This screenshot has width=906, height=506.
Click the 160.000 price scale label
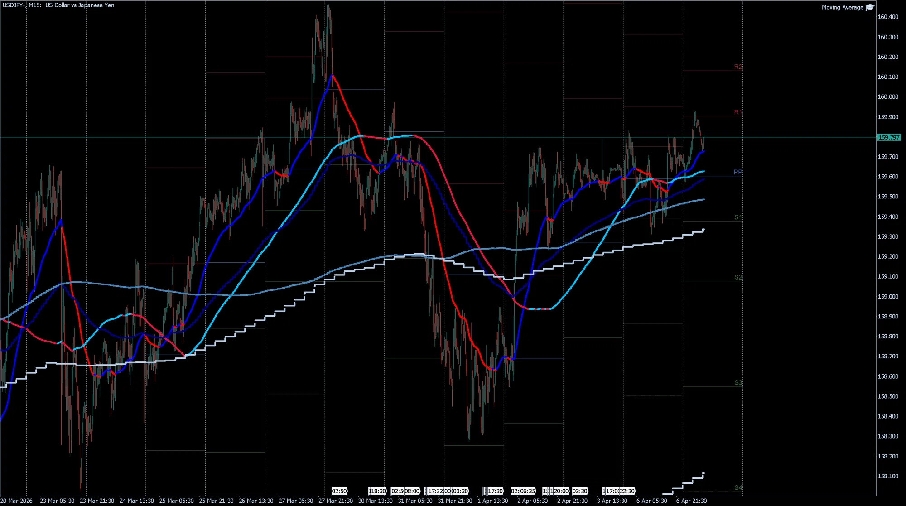[x=888, y=97]
